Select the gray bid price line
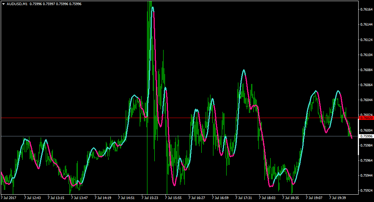This screenshot has height=202, width=374. click(179, 136)
